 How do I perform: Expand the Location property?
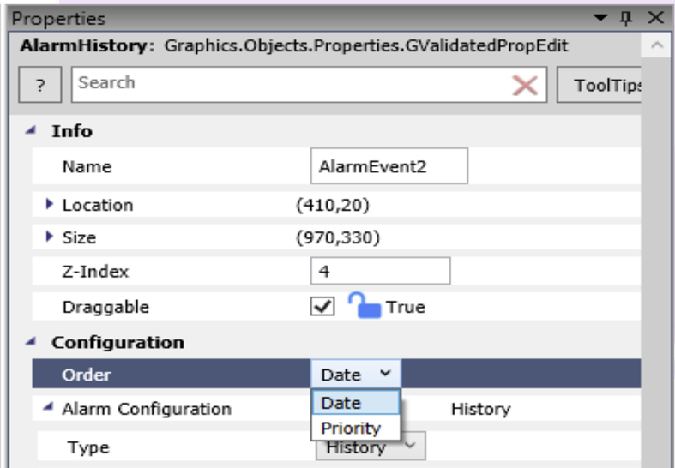pyautogui.click(x=50, y=205)
